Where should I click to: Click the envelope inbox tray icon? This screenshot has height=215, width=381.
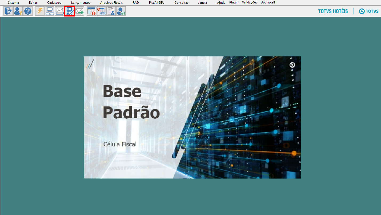click(59, 11)
